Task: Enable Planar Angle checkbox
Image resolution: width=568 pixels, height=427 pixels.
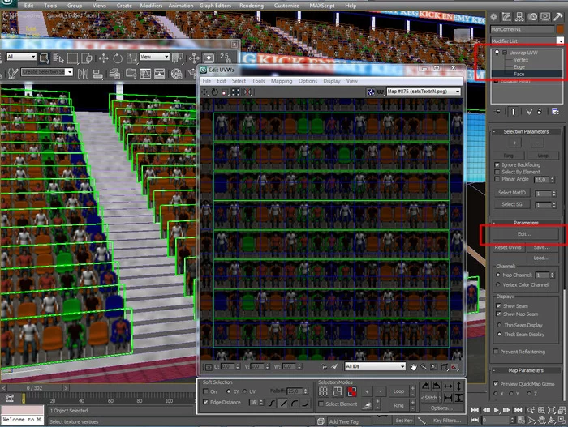Action: [497, 180]
